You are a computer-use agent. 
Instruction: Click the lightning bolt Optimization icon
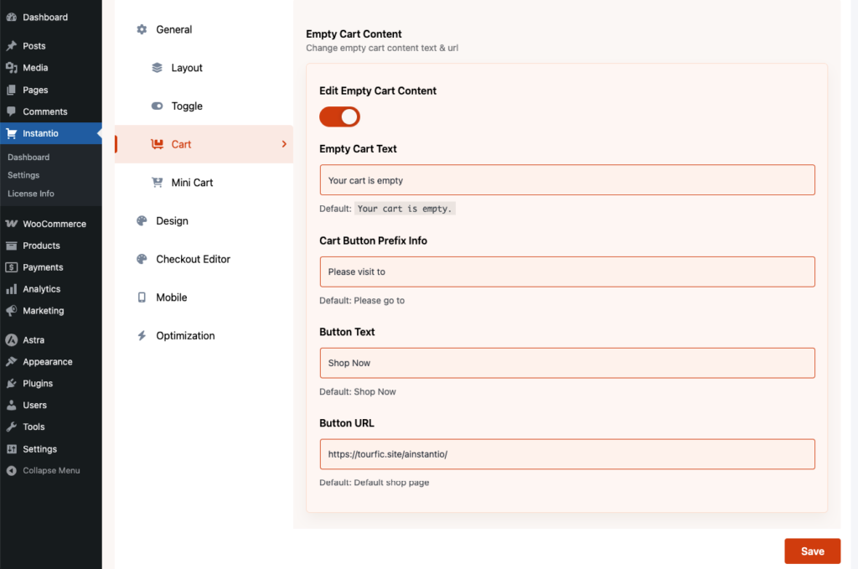tap(142, 336)
